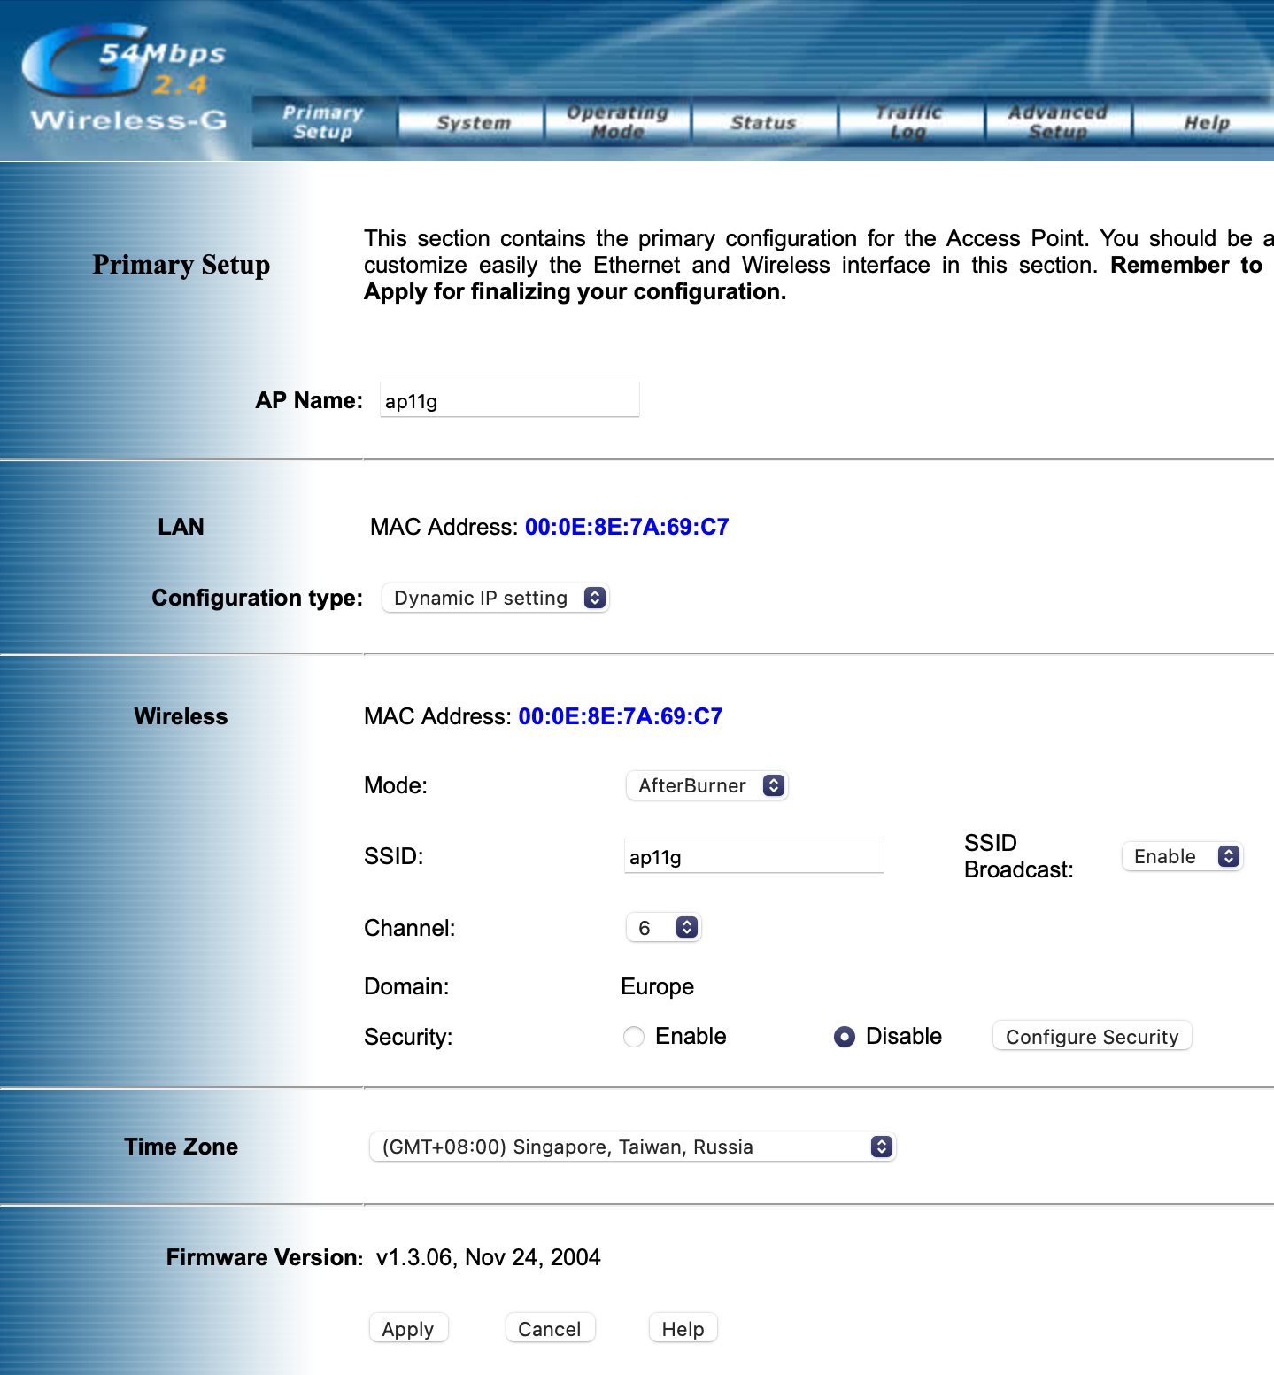Viewport: 1274px width, 1375px height.
Task: Open the Operating Mode tab
Action: [x=618, y=121]
